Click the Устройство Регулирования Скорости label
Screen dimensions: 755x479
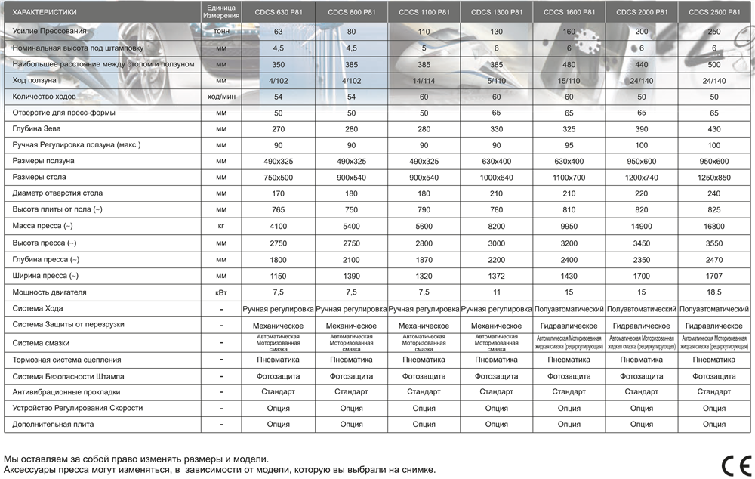[x=77, y=408]
